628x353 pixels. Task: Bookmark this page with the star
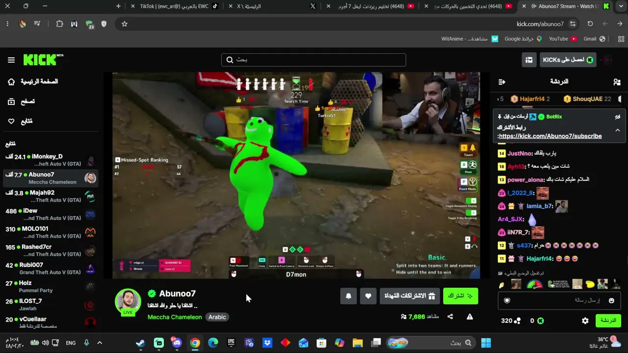point(125,24)
